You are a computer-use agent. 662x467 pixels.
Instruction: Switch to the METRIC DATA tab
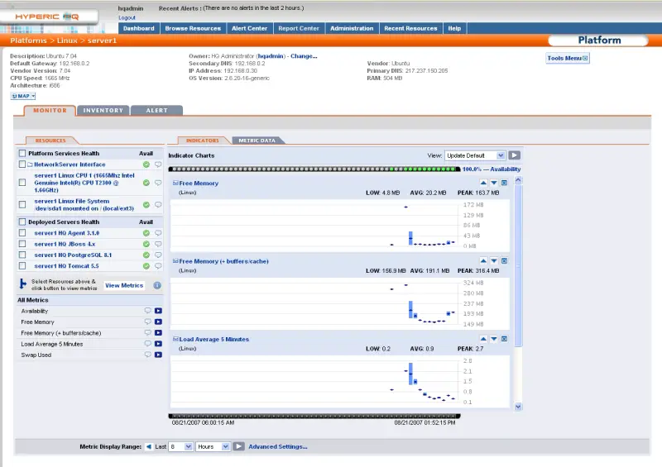tap(257, 141)
